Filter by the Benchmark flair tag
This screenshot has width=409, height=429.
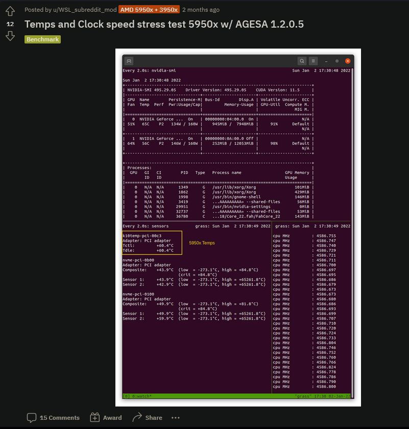point(43,39)
